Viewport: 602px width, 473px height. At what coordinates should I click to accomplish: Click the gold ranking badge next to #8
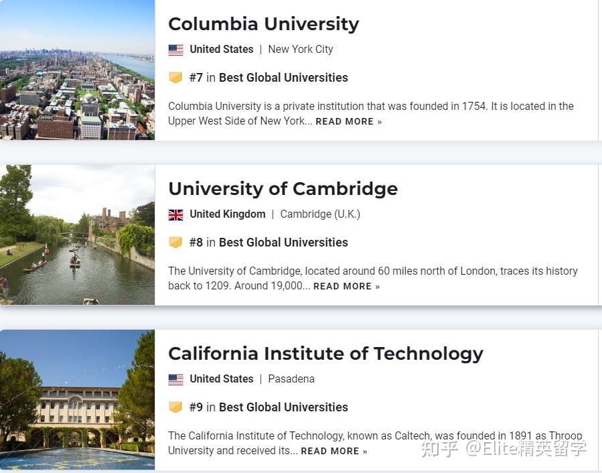[175, 242]
